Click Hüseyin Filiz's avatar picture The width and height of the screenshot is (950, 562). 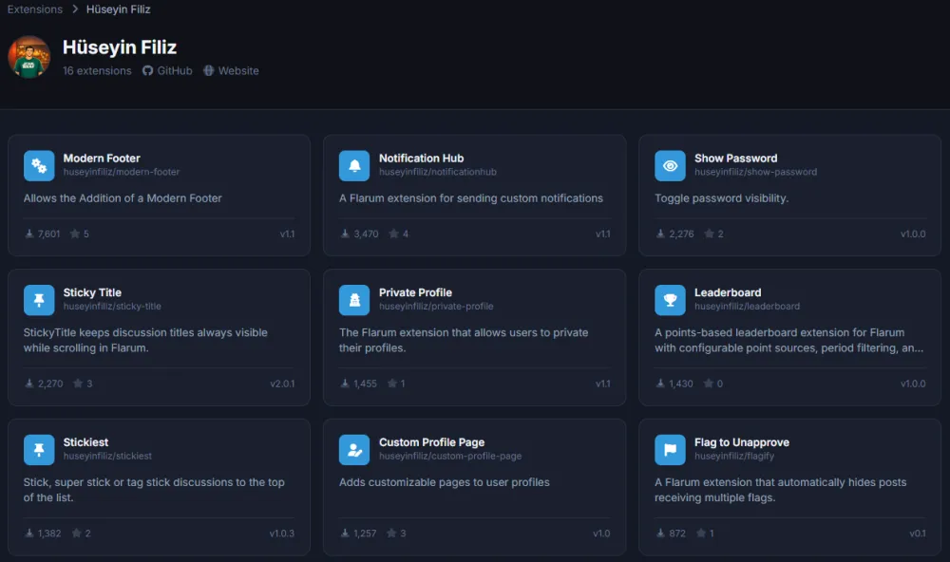pyautogui.click(x=29, y=57)
